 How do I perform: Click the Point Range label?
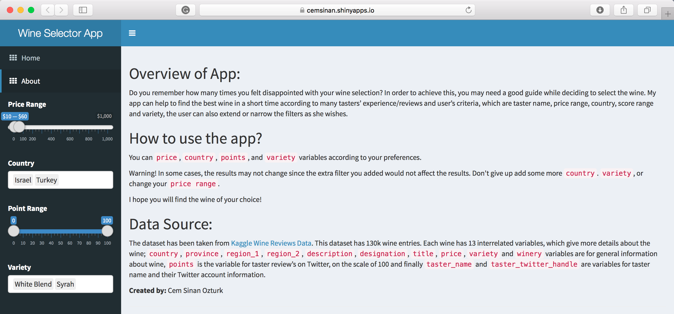point(28,208)
